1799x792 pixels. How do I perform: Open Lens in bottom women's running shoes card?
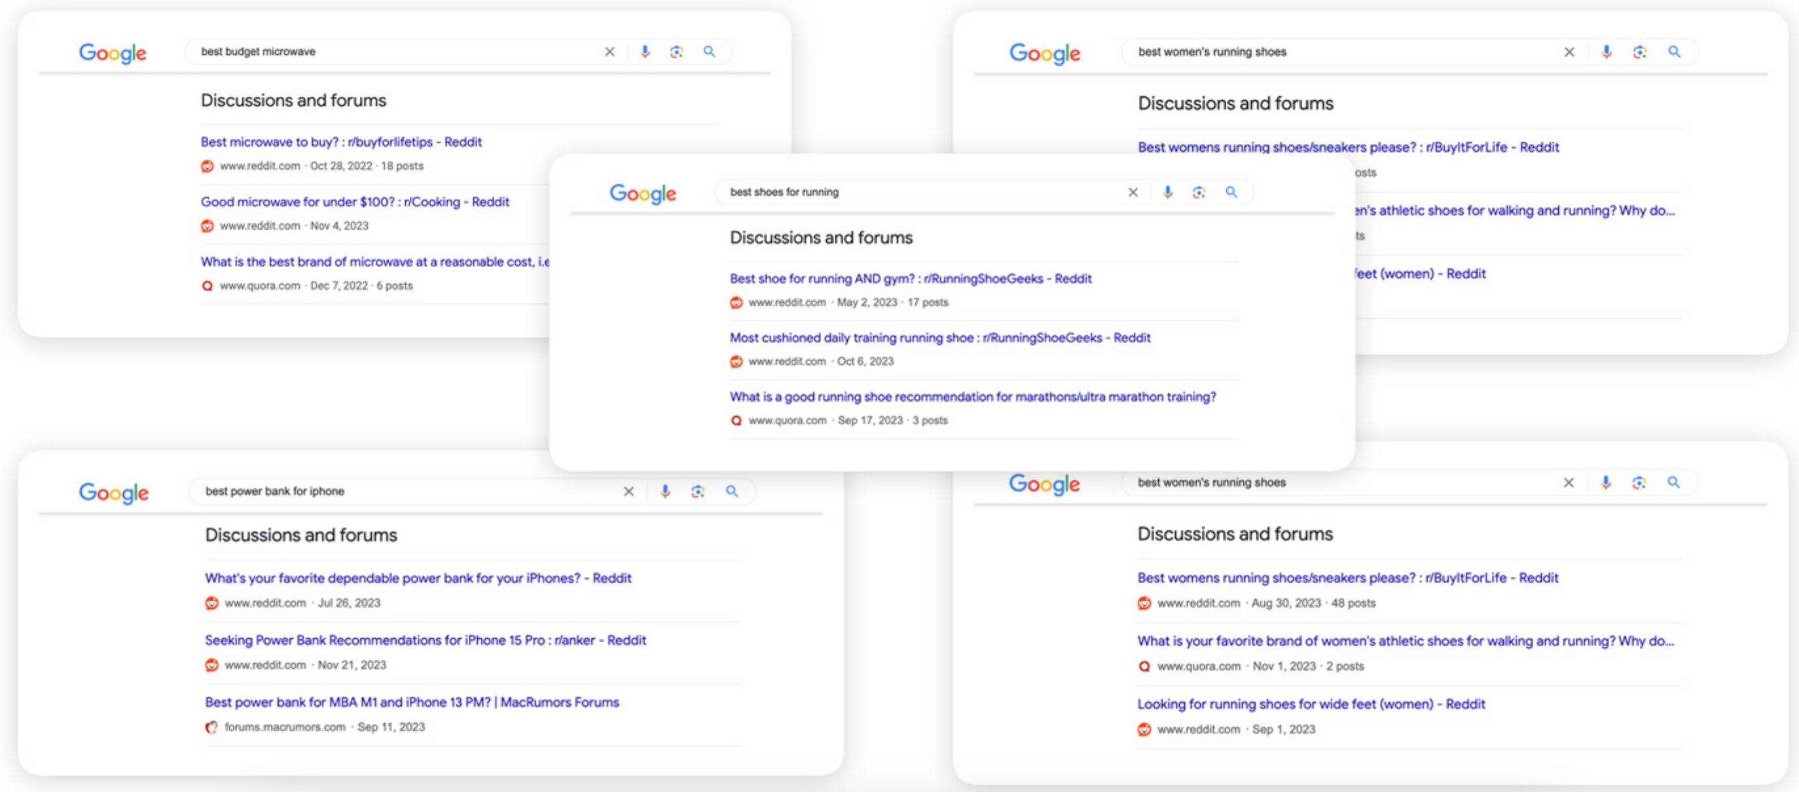point(1639,482)
